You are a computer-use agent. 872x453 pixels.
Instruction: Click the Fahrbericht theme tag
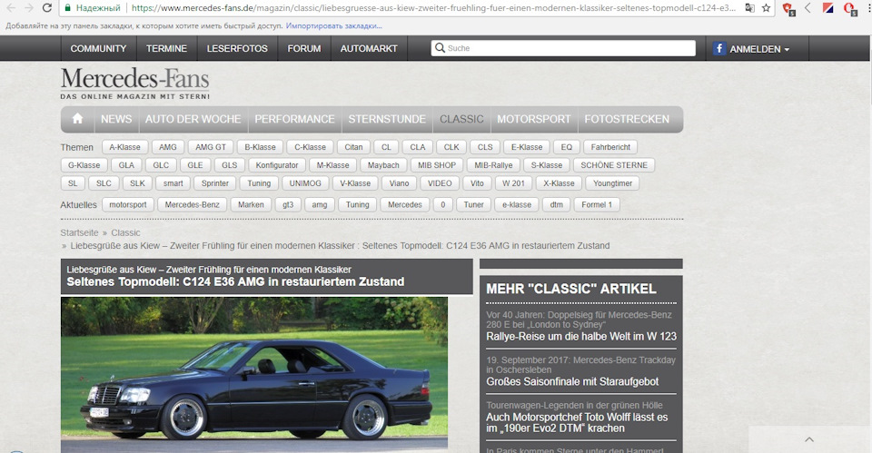click(610, 147)
